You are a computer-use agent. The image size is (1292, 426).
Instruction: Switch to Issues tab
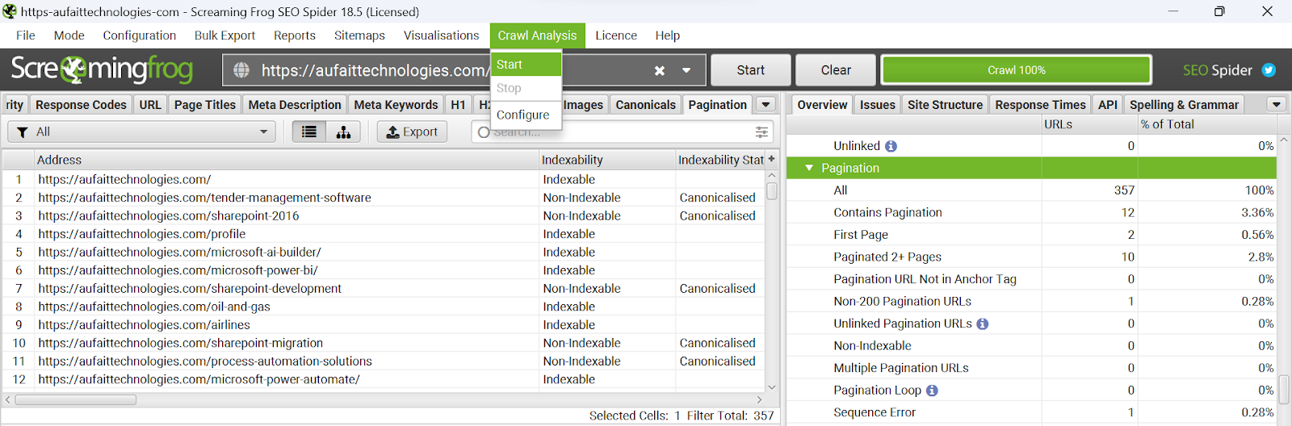tap(878, 105)
